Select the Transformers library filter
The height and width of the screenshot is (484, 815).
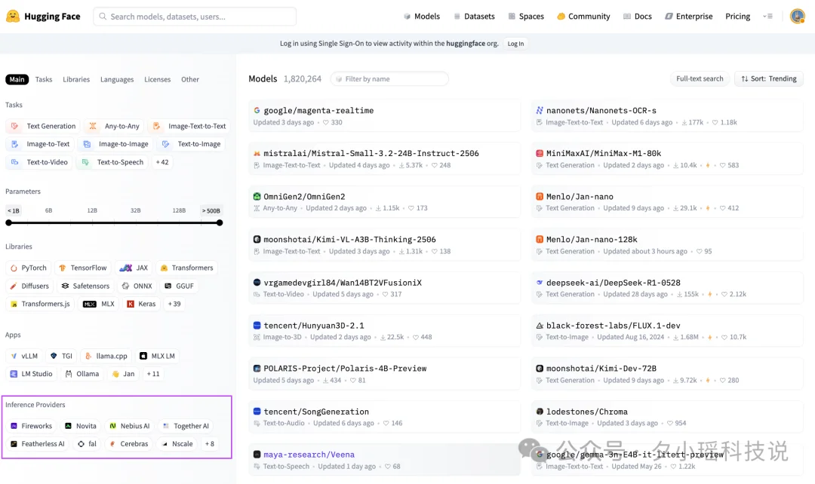(x=186, y=268)
